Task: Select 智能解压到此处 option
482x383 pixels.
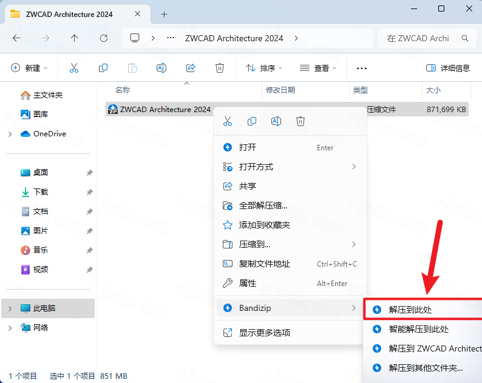Action: tap(418, 329)
